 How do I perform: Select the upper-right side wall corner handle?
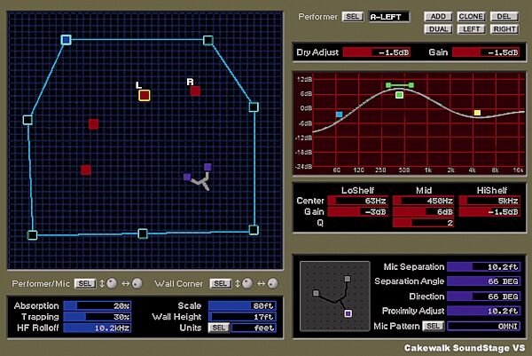point(254,107)
